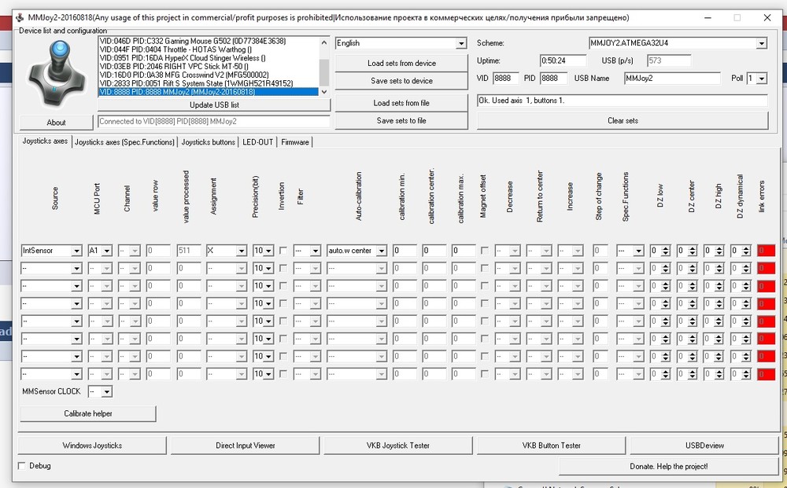This screenshot has height=488, width=787.
Task: Open the Firmware tab
Action: pyautogui.click(x=295, y=142)
